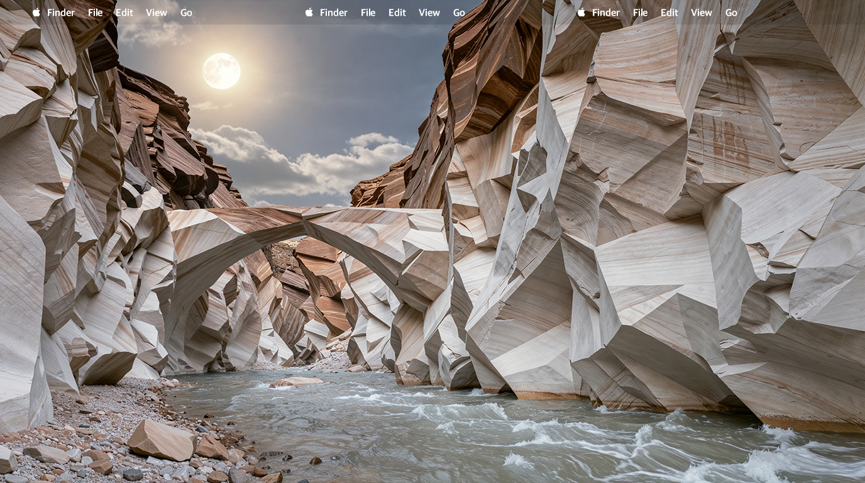Viewport: 865px width, 483px height.
Task: Open the File menu on the left display
Action: pyautogui.click(x=96, y=13)
